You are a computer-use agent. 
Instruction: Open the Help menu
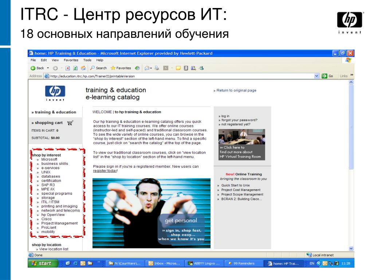tap(100, 60)
